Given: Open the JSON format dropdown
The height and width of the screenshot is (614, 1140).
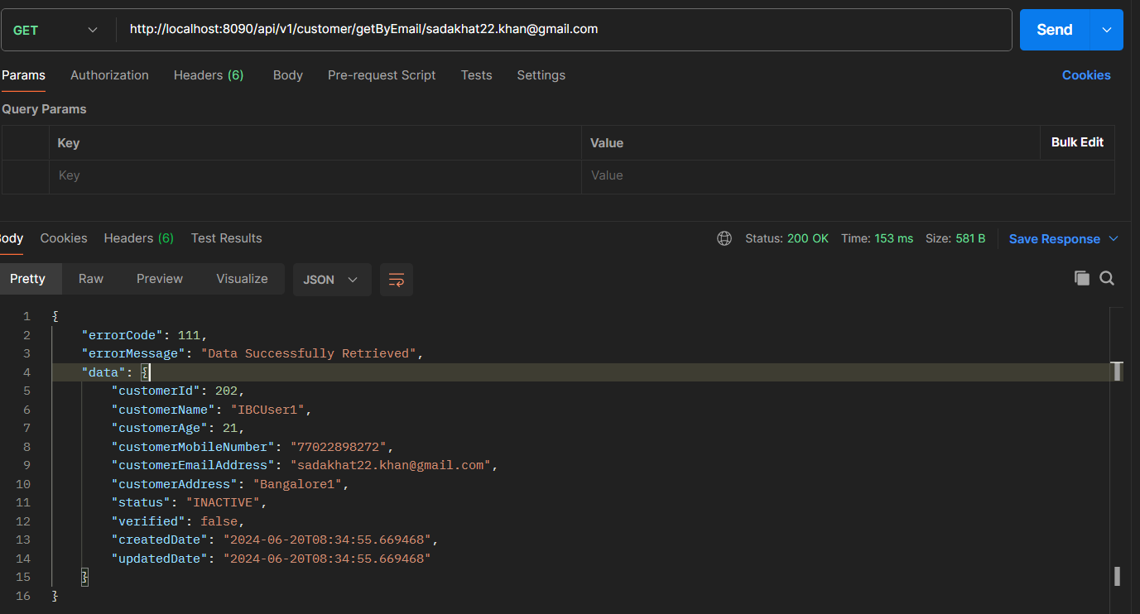Looking at the screenshot, I should click(x=331, y=280).
